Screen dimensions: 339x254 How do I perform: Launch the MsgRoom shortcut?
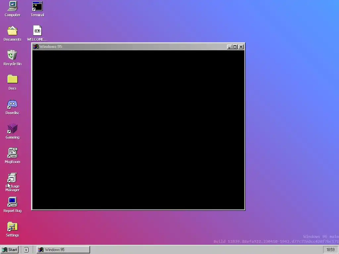(12, 156)
